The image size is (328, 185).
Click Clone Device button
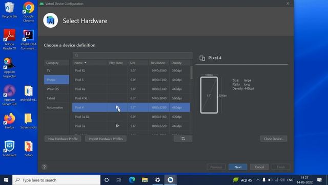(x=274, y=139)
